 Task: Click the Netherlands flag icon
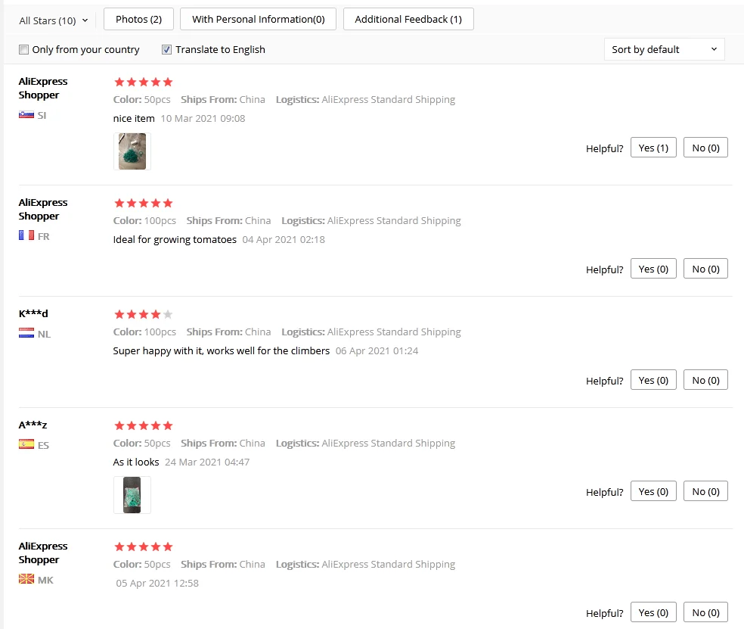click(26, 334)
